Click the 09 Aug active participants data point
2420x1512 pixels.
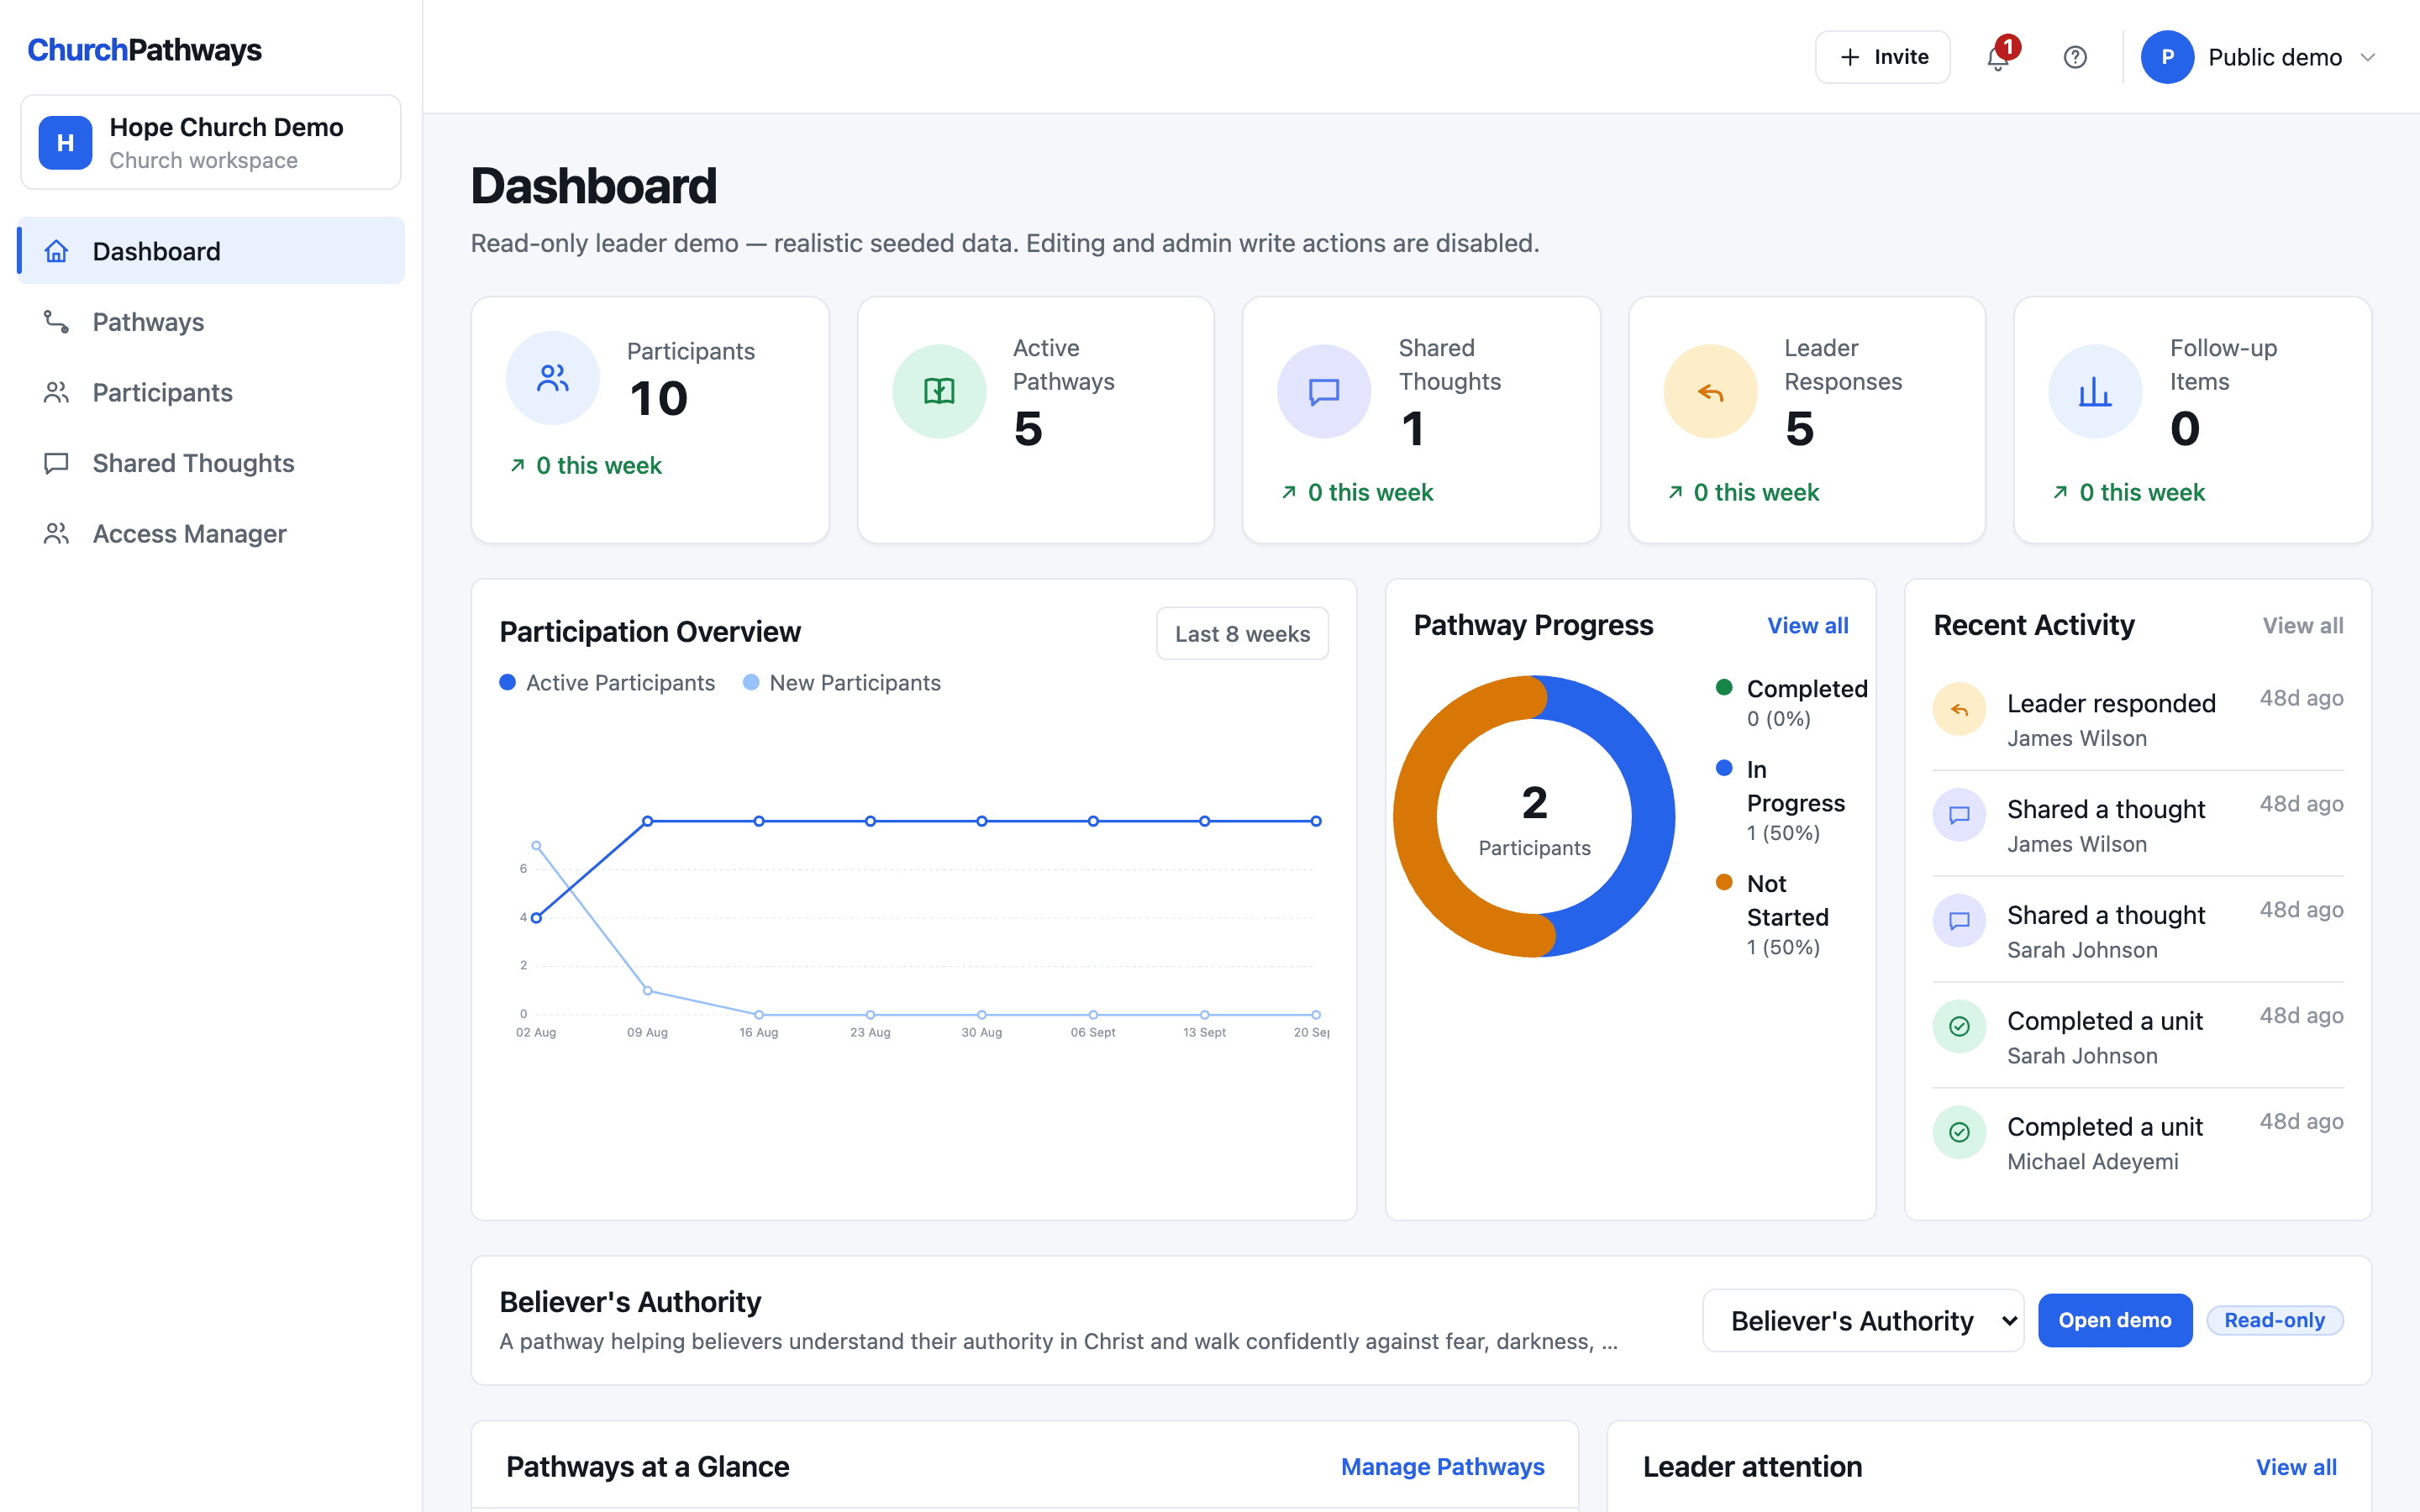[648, 821]
